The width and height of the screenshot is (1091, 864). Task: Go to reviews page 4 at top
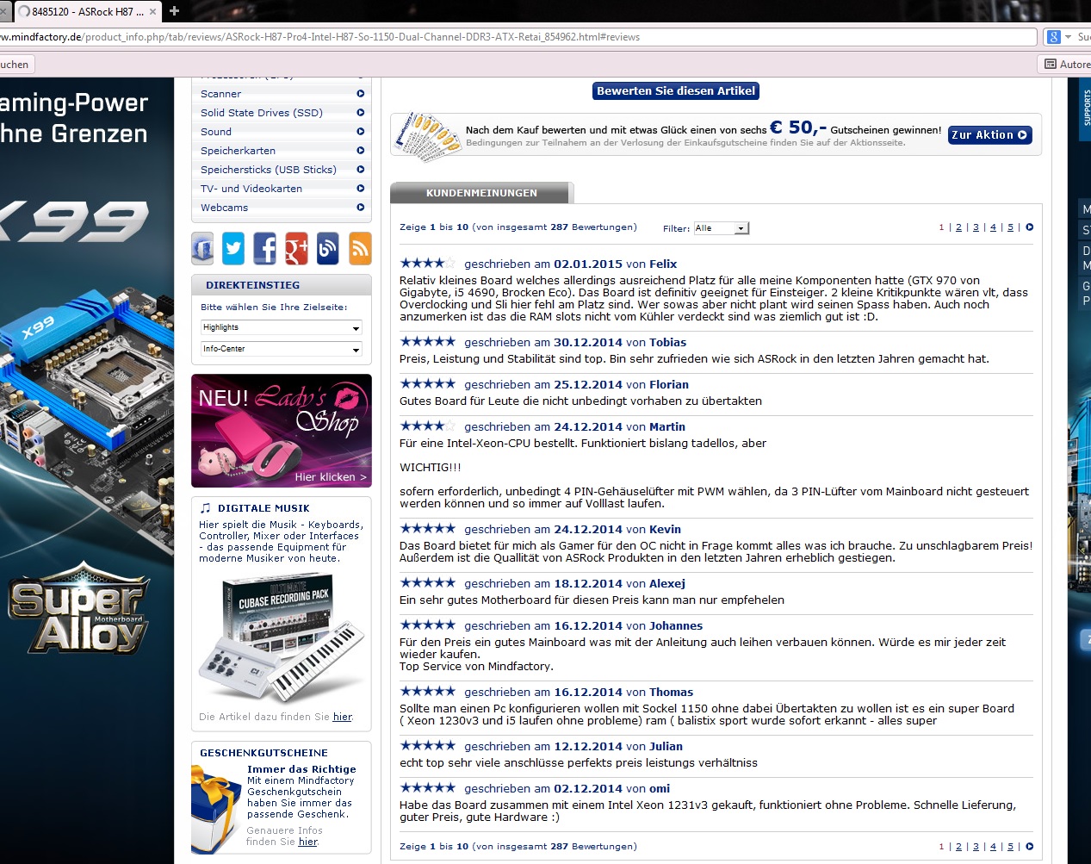[x=993, y=227]
